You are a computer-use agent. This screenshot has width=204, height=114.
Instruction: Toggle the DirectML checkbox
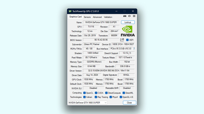124,93
